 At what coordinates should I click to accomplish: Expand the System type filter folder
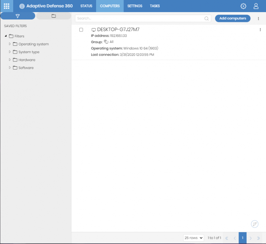(x=9, y=52)
